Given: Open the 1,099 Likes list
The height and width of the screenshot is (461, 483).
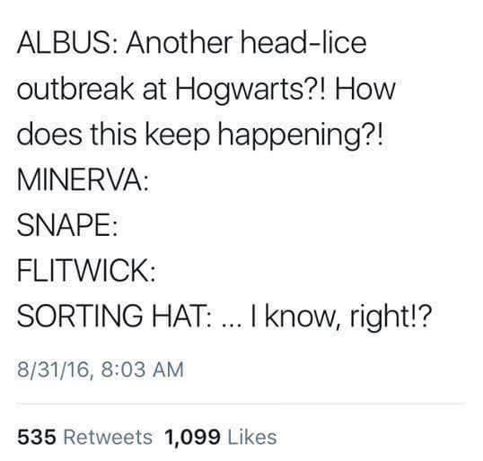Looking at the screenshot, I should (x=221, y=437).
